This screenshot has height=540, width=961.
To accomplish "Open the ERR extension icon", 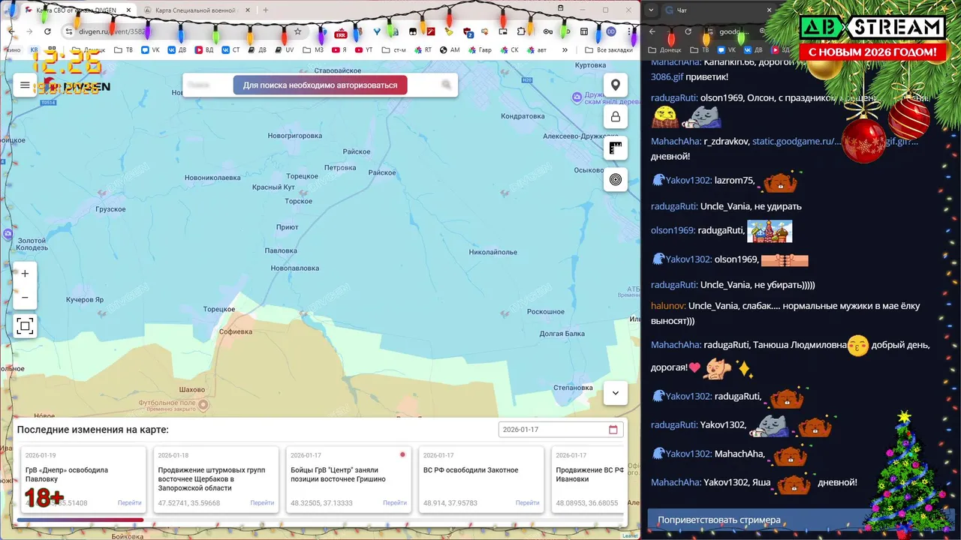I will 341,32.
